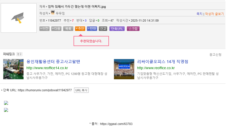Open the 쪽지 message link

pos(199,14)
